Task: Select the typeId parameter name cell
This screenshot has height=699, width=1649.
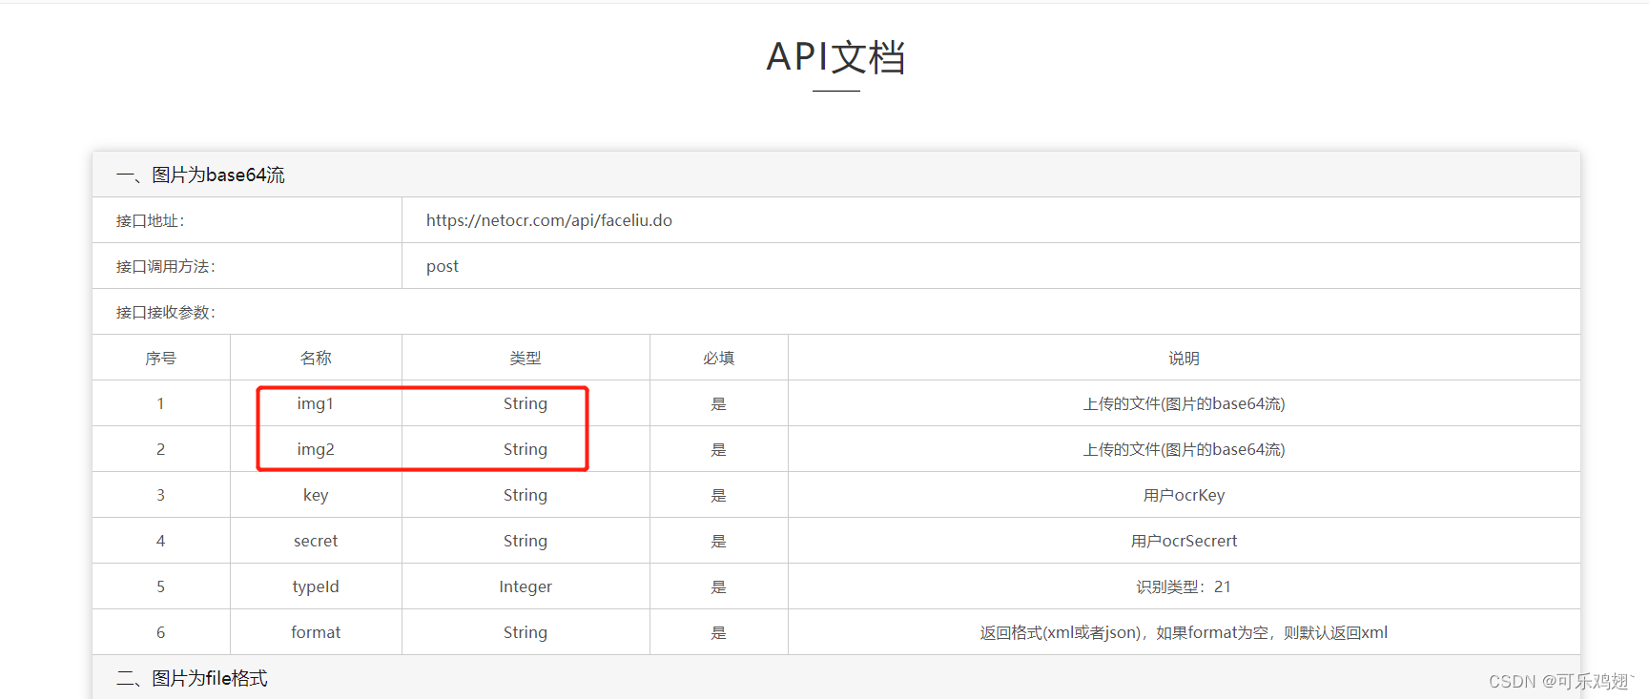Action: pyautogui.click(x=316, y=586)
